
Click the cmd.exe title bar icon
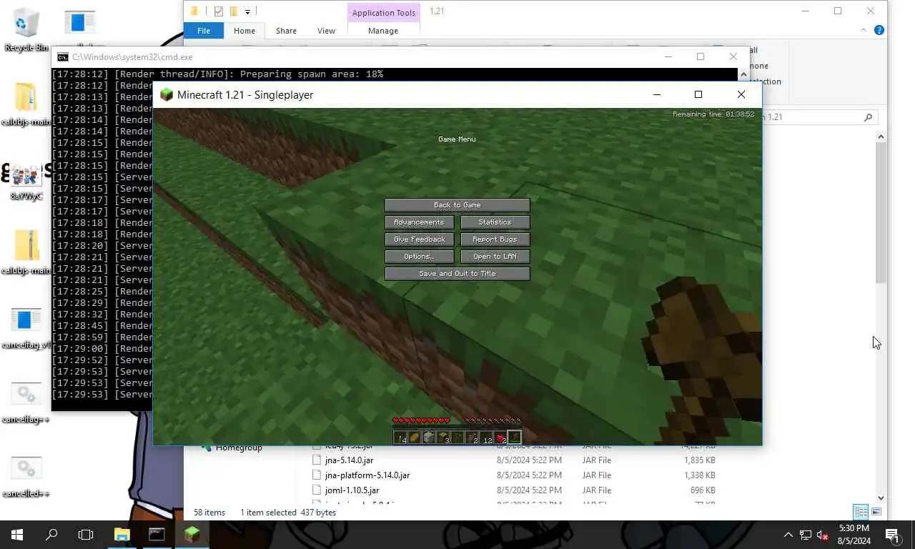pyautogui.click(x=63, y=57)
